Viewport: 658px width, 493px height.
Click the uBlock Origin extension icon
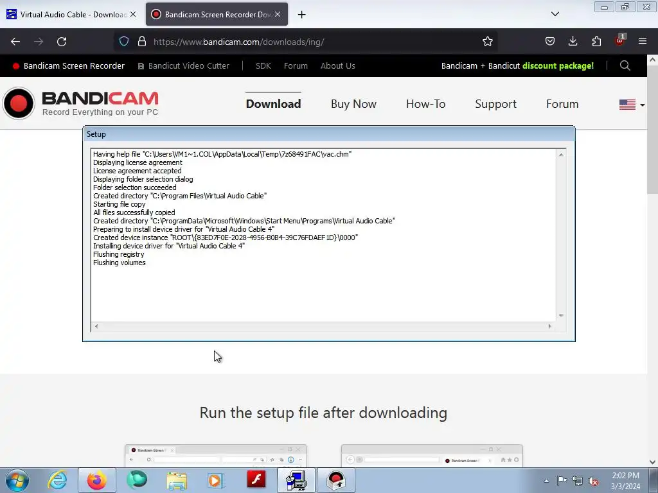[x=619, y=40]
